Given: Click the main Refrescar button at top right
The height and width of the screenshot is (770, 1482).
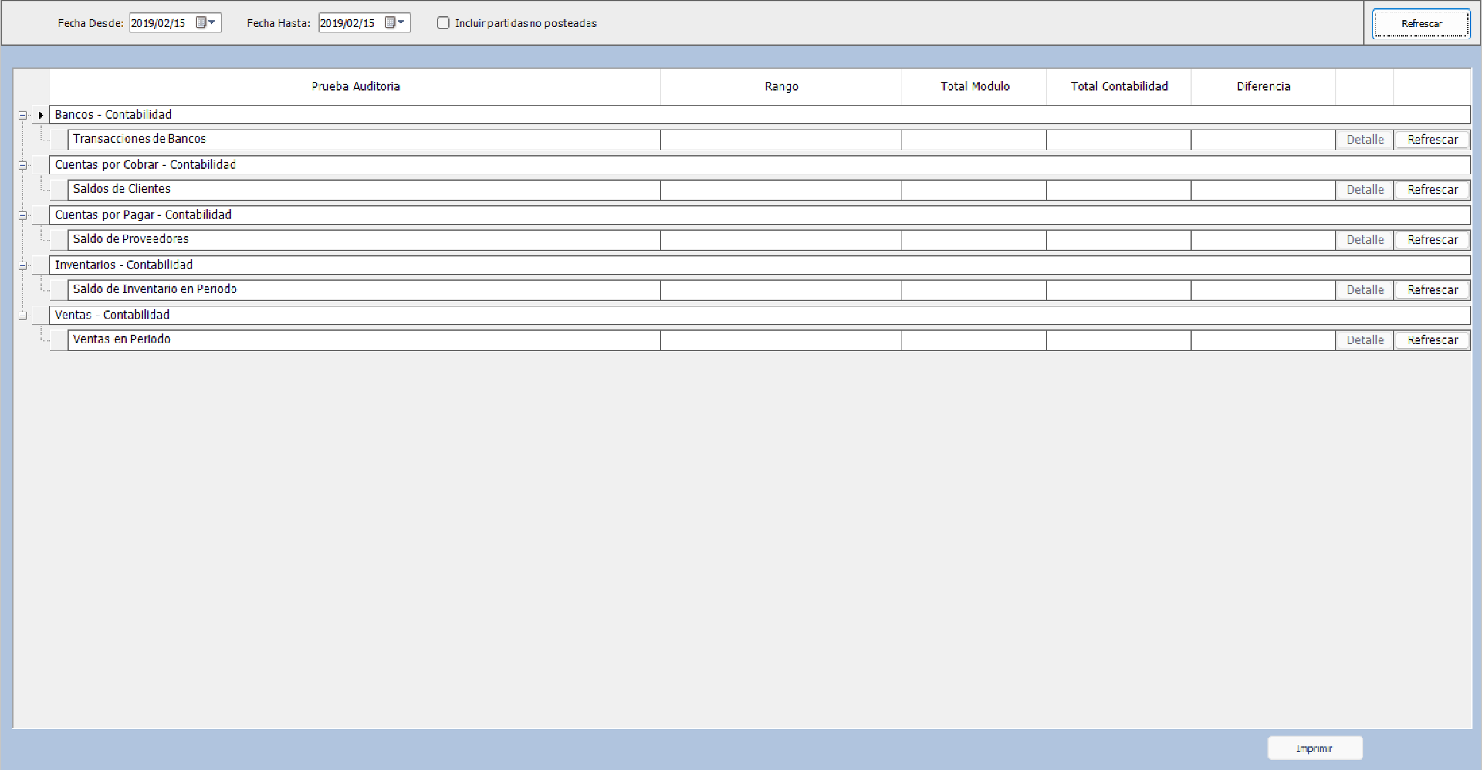Looking at the screenshot, I should click(1421, 23).
